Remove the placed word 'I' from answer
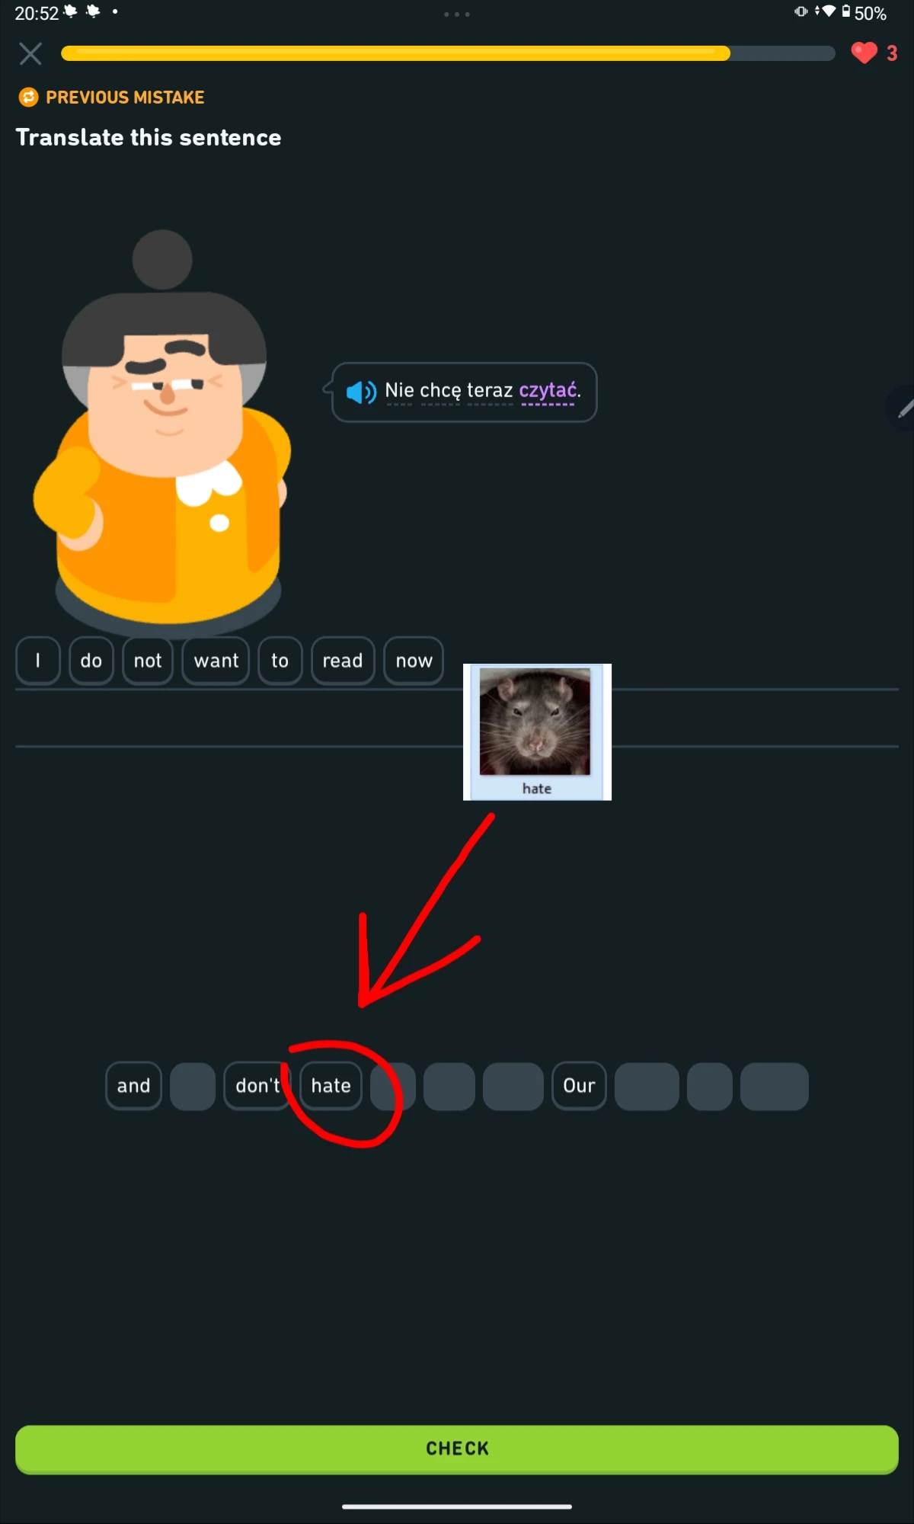 pos(38,661)
